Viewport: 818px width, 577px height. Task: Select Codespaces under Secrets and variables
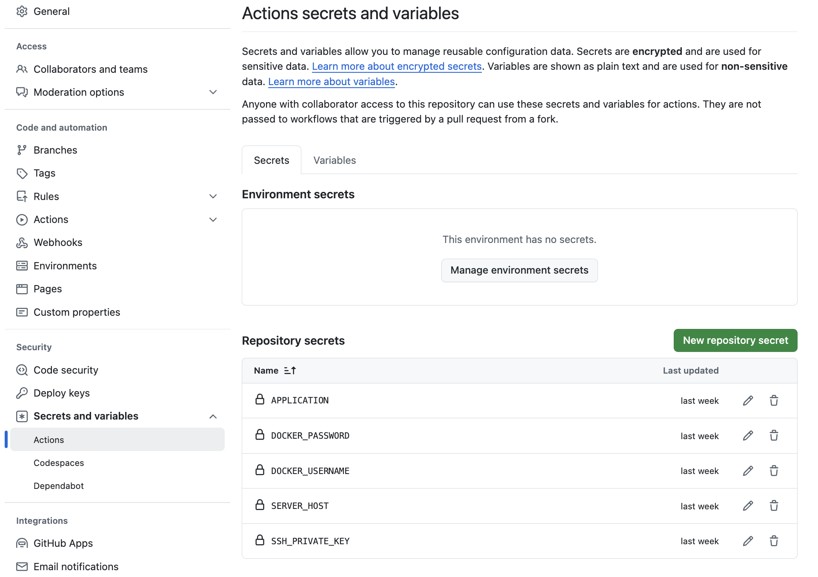tap(59, 463)
